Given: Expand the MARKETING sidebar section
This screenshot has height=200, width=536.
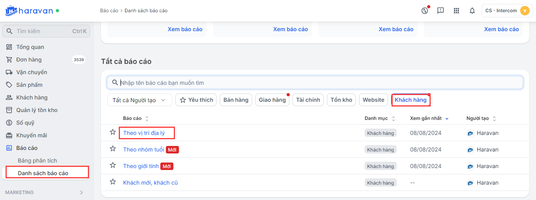Looking at the screenshot, I should 82,193.
